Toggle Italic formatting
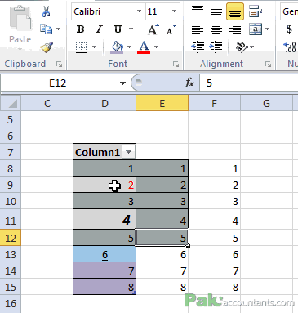This screenshot has width=298, height=313. 99,29
